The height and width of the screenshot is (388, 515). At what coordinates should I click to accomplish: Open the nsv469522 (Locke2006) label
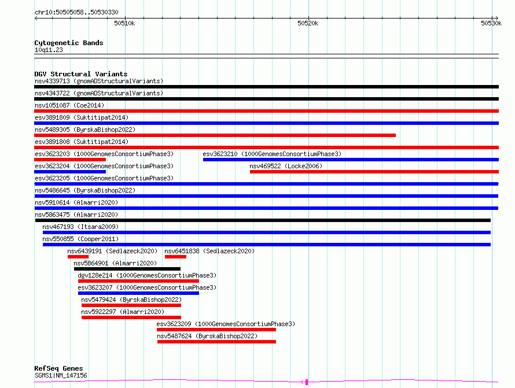286,166
